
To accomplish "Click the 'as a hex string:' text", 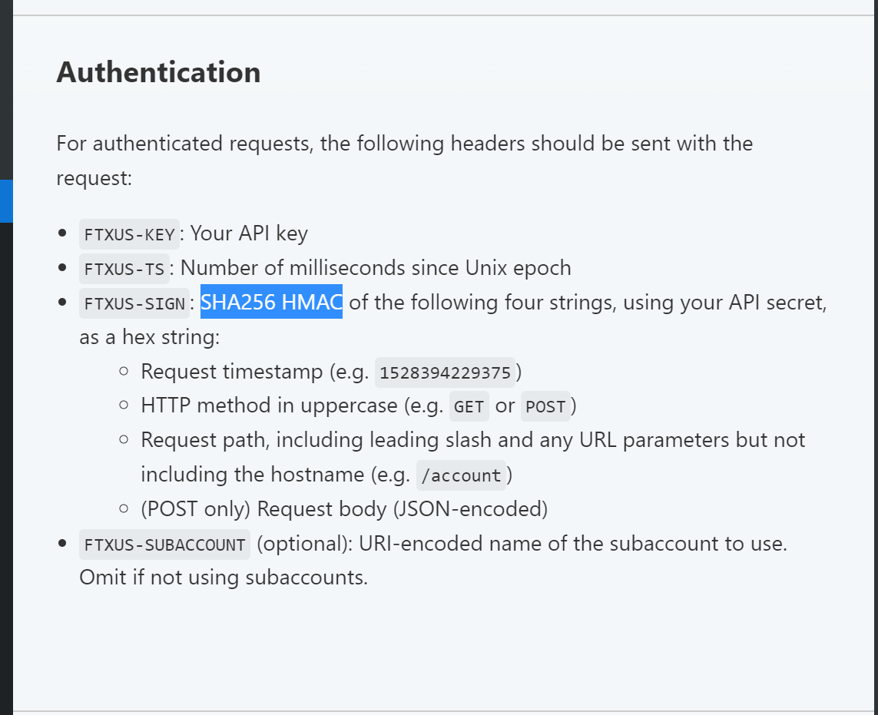I will click(x=150, y=337).
